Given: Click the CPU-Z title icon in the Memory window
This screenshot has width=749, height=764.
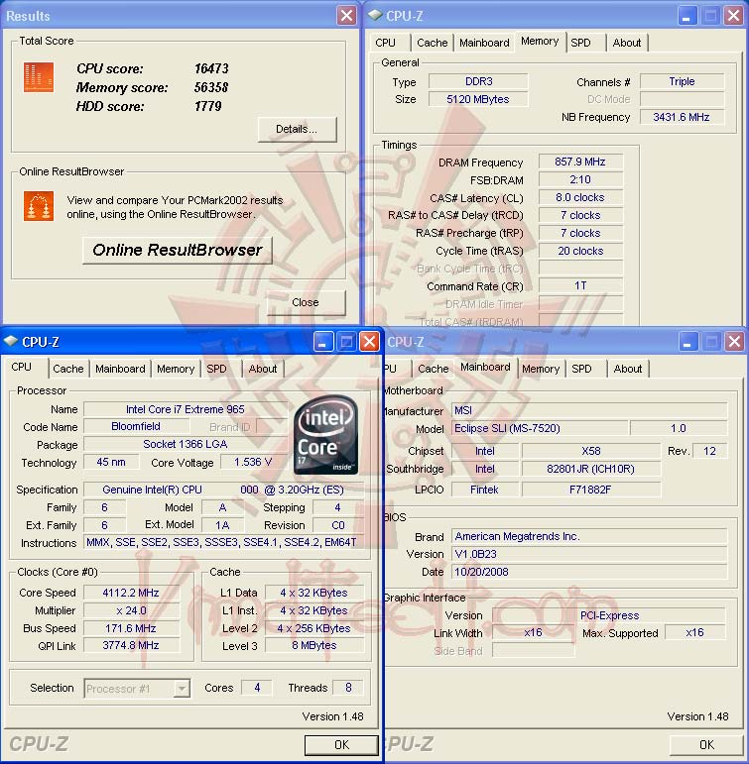Looking at the screenshot, I should point(375,15).
